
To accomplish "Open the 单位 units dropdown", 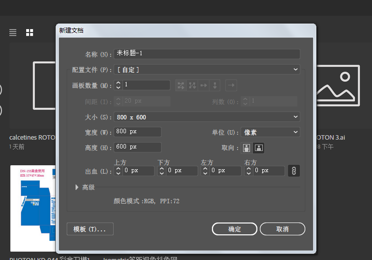I will point(270,132).
